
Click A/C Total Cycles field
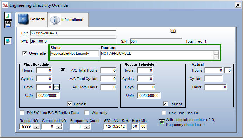[x=108, y=79]
